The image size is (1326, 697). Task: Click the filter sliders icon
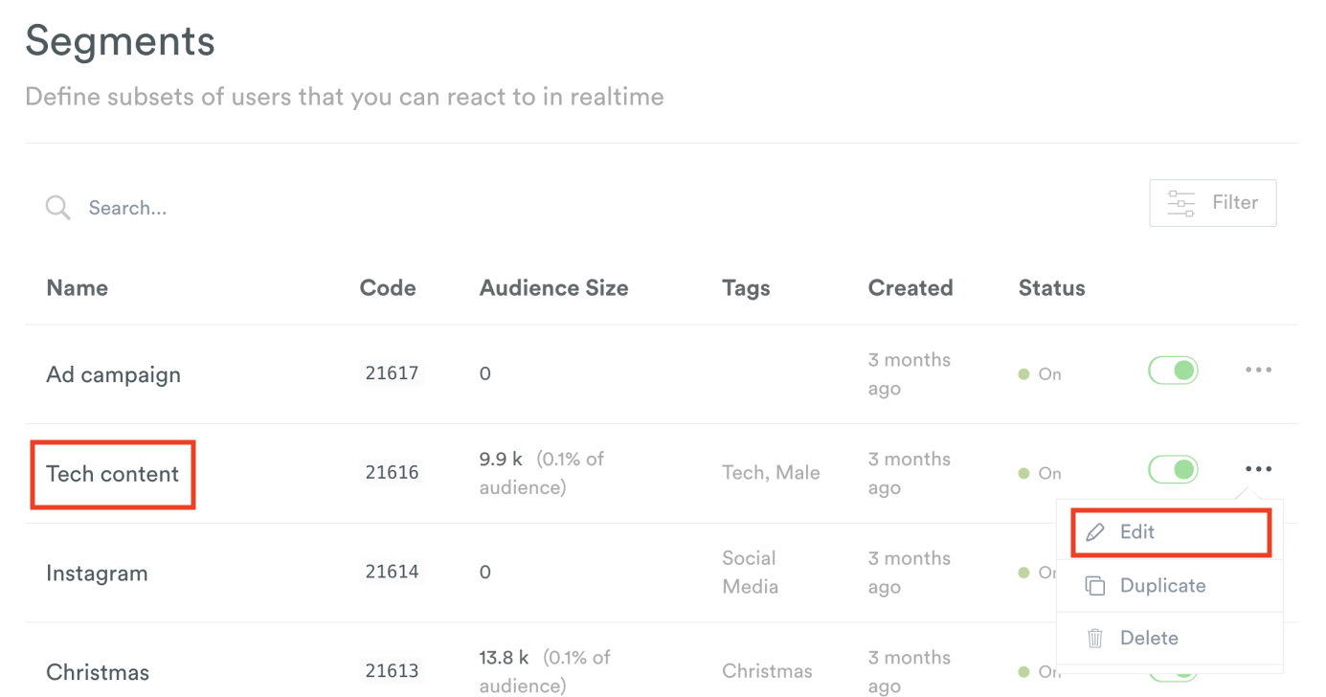pyautogui.click(x=1181, y=203)
